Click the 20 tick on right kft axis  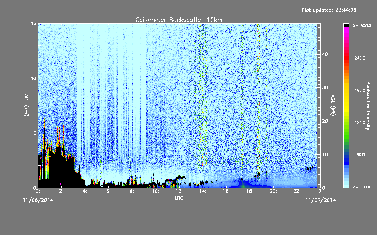(325, 121)
